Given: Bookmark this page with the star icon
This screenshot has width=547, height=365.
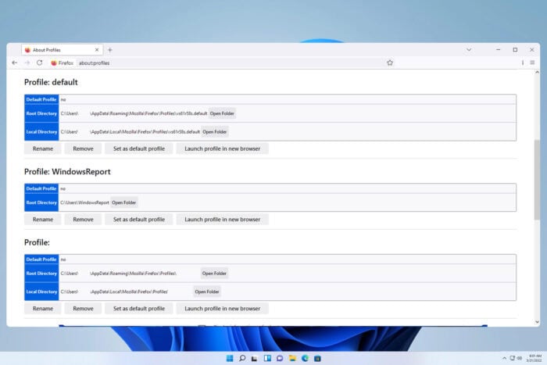Looking at the screenshot, I should 390,63.
